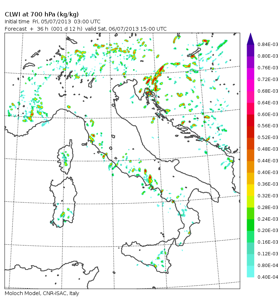The width and height of the screenshot is (278, 302).
Task: Select the teal swatch between 0.12E-03 and 0.16E-03
Action: click(251, 248)
